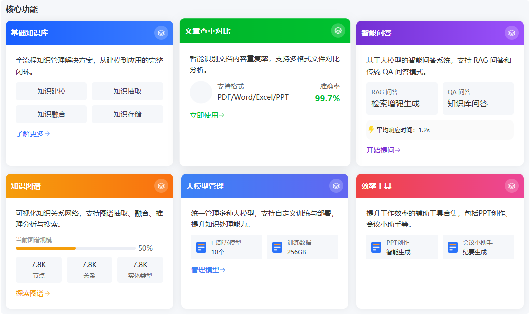Click the PDF/Word/Excel/PPT format text
This screenshot has height=319, width=531.
[x=253, y=97]
